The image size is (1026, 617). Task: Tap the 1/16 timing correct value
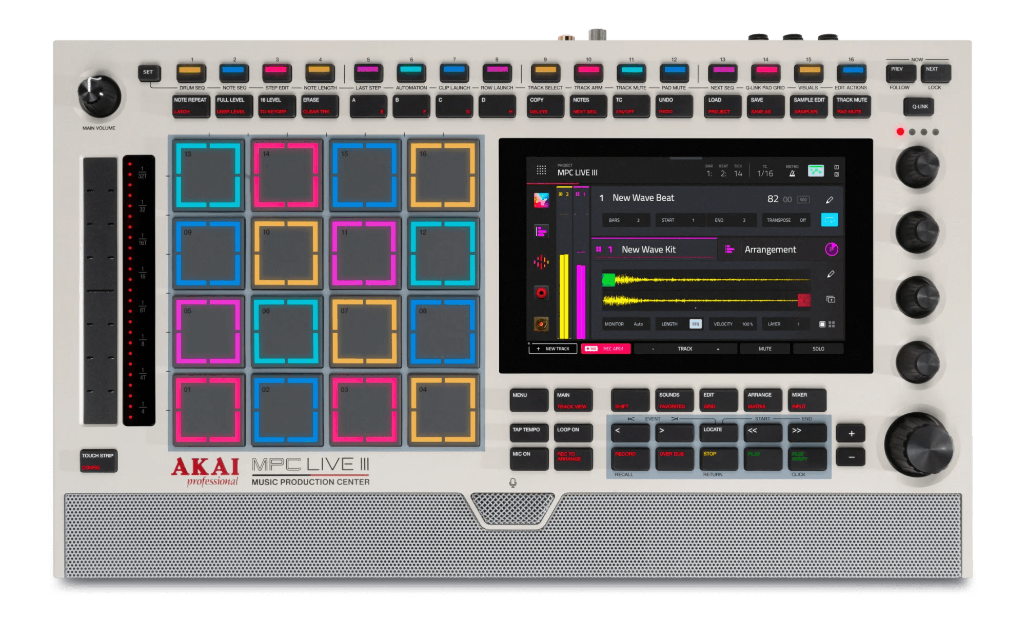click(765, 173)
